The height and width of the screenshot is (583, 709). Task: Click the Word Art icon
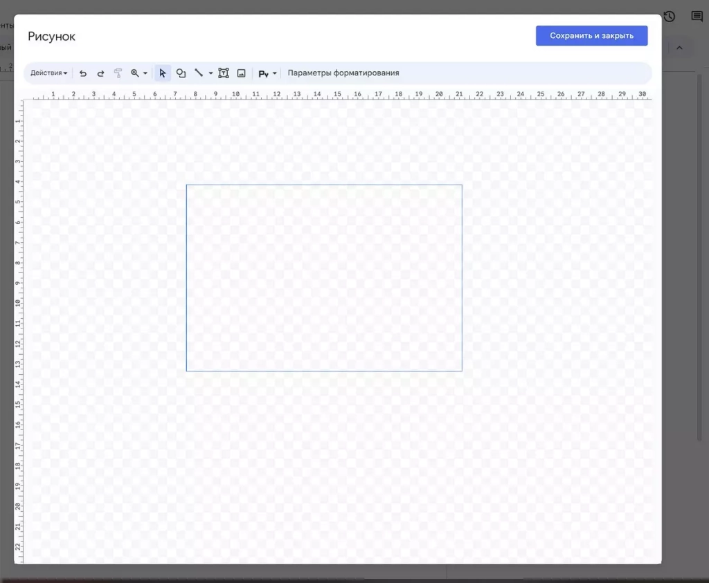tap(263, 73)
